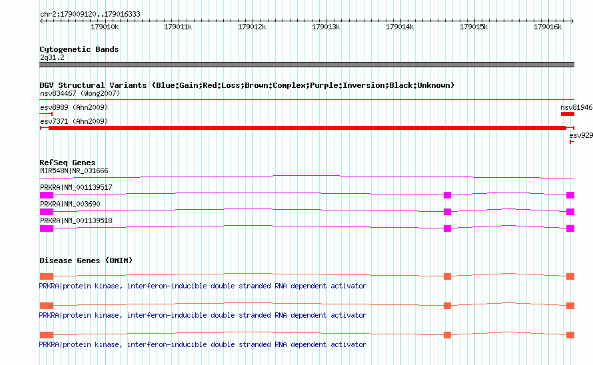Click the 179014k ruler label
Screen dimensions: 593x365
coord(400,27)
